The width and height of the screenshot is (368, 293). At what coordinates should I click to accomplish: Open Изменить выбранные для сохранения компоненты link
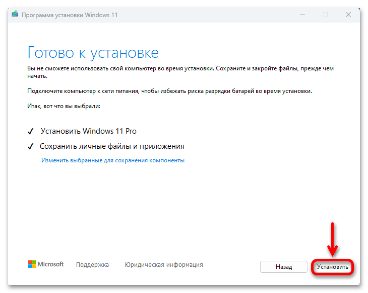click(x=113, y=160)
